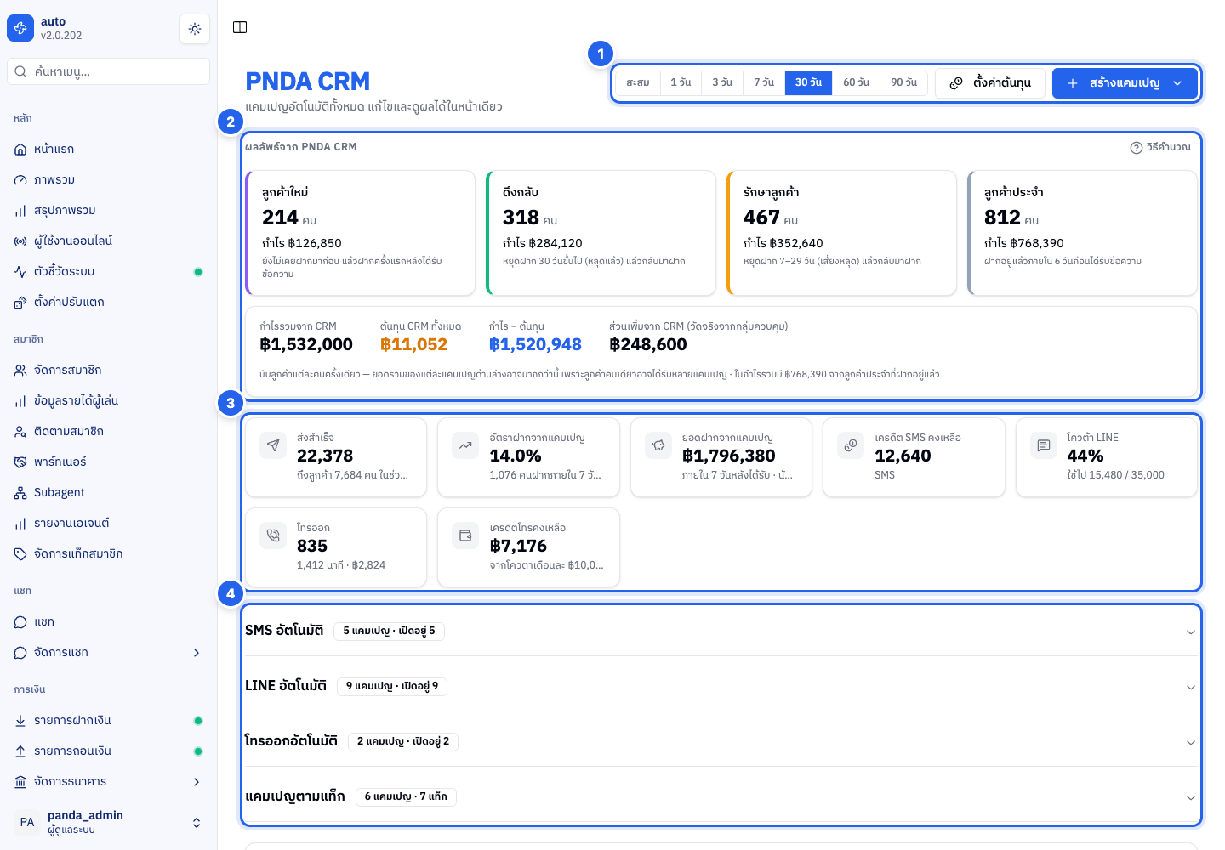
Task: Open รายการฝากเงิน download icon
Action: pyautogui.click(x=20, y=721)
